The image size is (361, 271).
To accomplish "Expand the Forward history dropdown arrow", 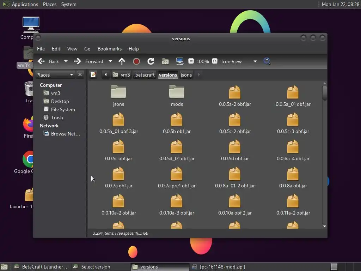I will pos(110,61).
